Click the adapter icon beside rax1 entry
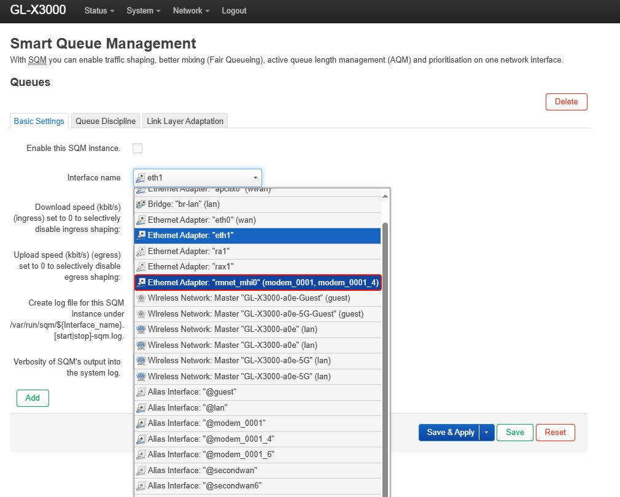 click(x=141, y=267)
